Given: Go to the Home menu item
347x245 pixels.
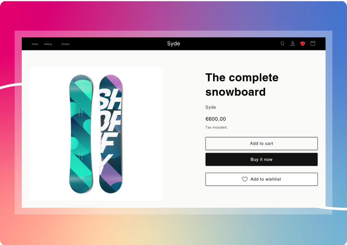Looking at the screenshot, I should 35,44.
